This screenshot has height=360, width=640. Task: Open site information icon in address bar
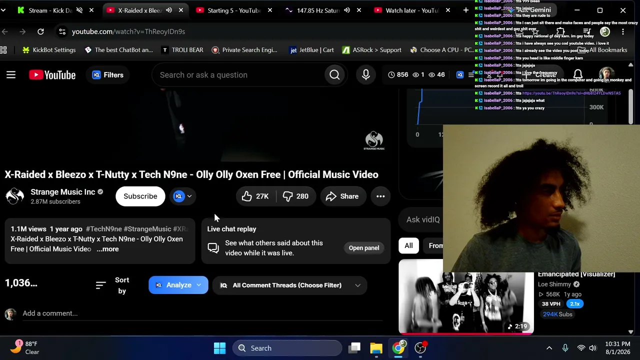[x=62, y=31]
